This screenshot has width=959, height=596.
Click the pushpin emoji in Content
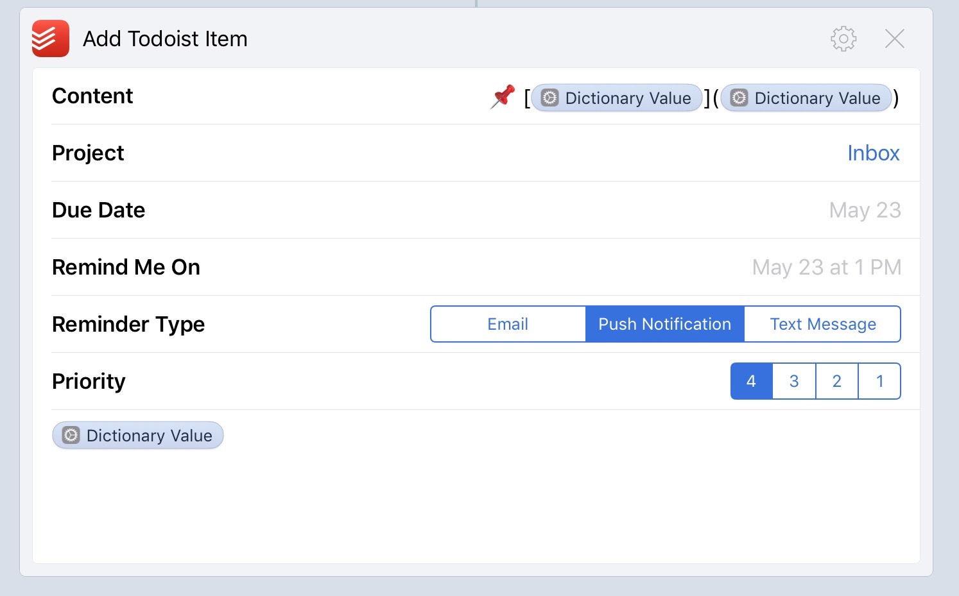coord(503,97)
